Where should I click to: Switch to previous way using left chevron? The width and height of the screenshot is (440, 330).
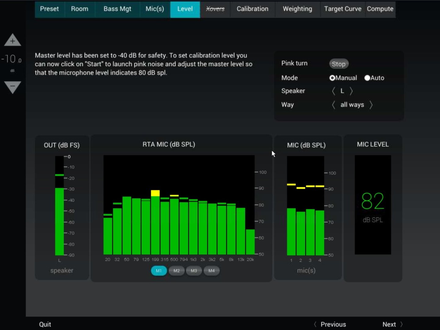(x=334, y=105)
